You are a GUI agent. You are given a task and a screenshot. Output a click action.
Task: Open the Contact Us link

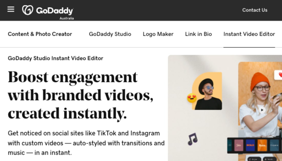[x=255, y=10]
